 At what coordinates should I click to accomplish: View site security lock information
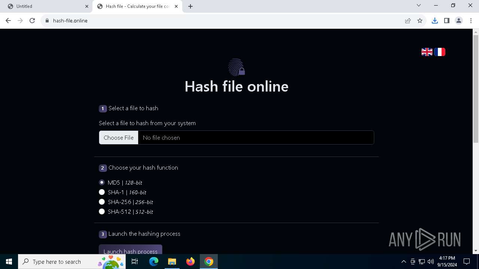tap(47, 21)
